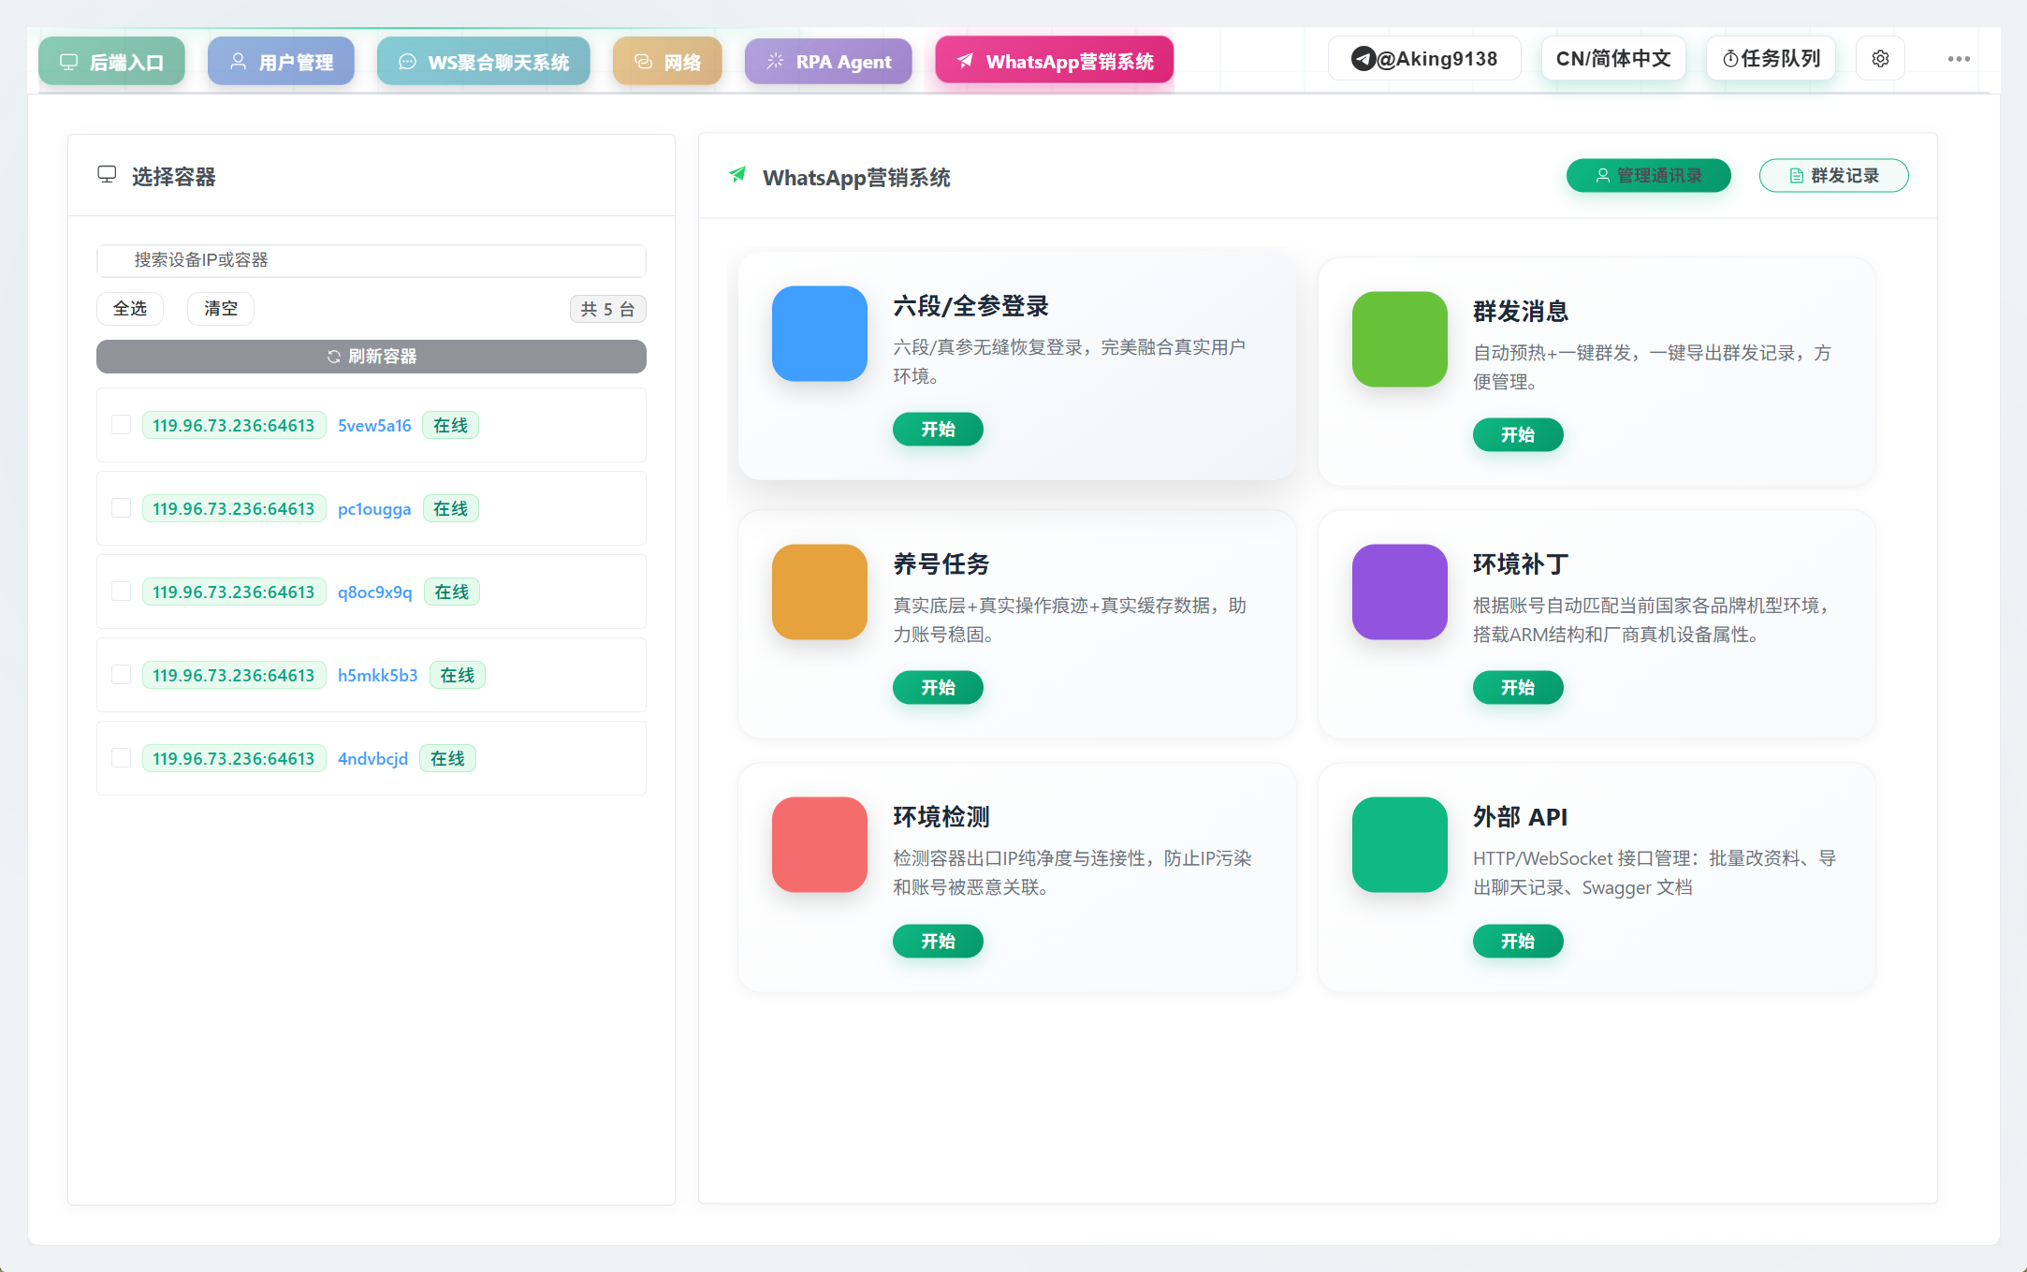This screenshot has width=2027, height=1272.
Task: Click the blue tile for 六段/全参登录
Action: pos(820,333)
